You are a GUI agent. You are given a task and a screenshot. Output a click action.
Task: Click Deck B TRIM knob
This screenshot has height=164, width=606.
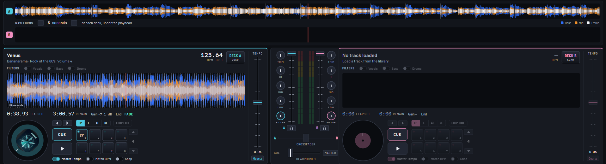tap(331, 55)
